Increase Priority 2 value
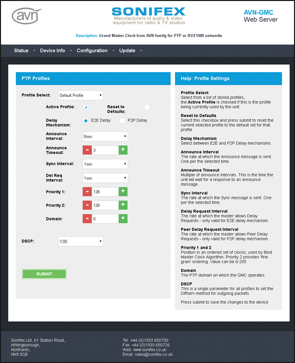The image size is (295, 363). (x=123, y=205)
